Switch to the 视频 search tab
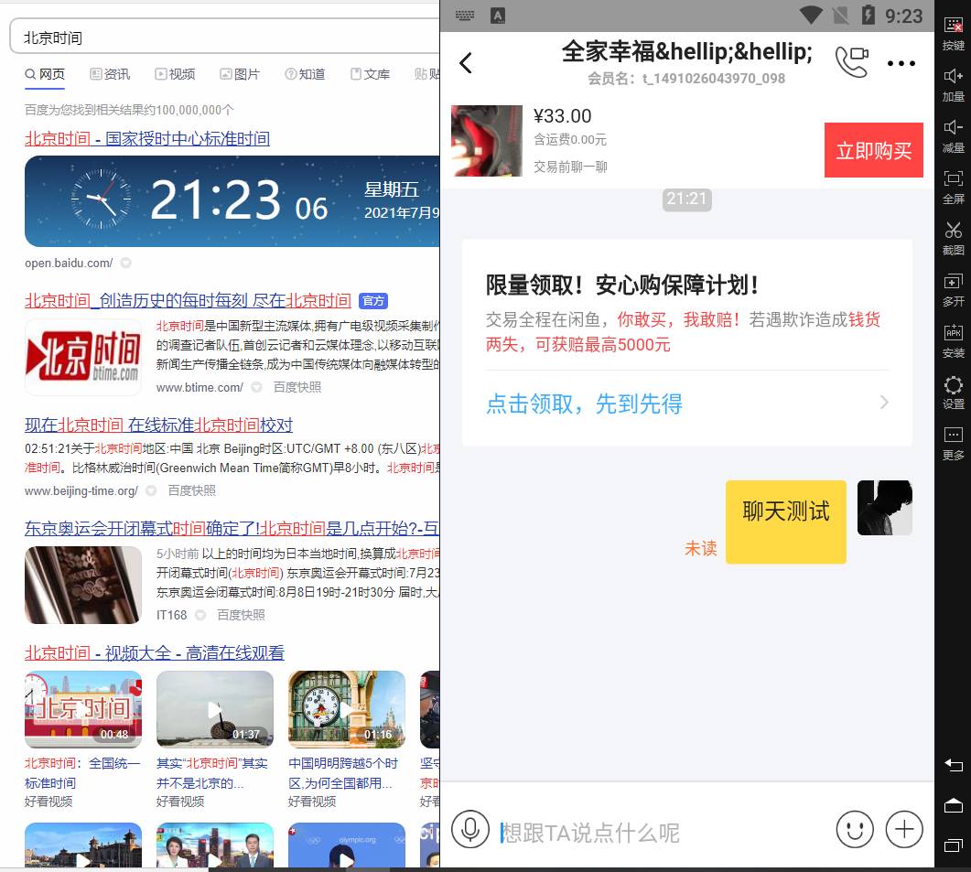971x872 pixels. tap(175, 74)
